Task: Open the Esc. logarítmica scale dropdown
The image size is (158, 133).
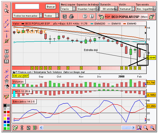Action: click(x=146, y=9)
